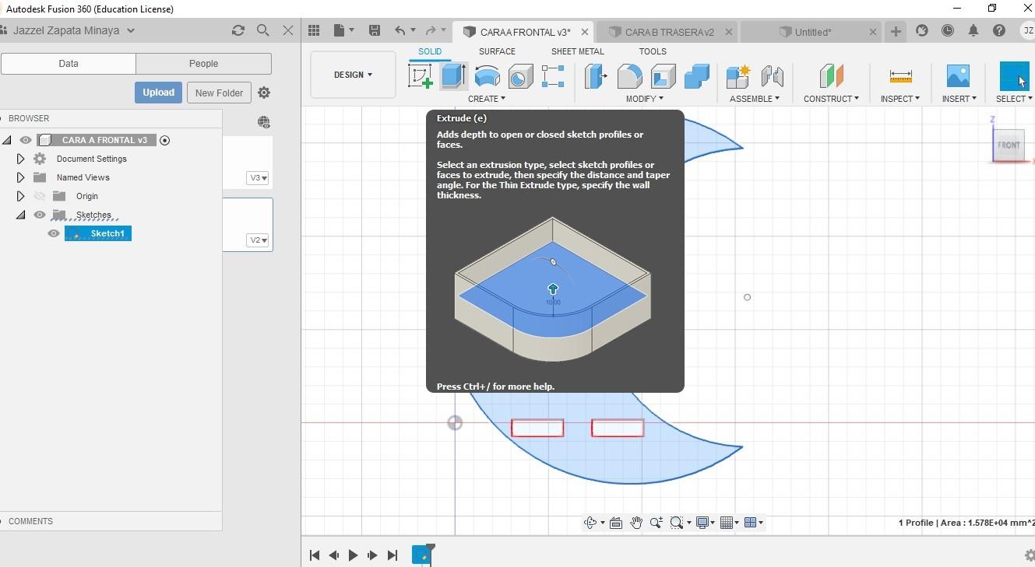Screen dimensions: 1035x567
Task: Open the DESIGN workspace dropdown
Action: pyautogui.click(x=353, y=75)
